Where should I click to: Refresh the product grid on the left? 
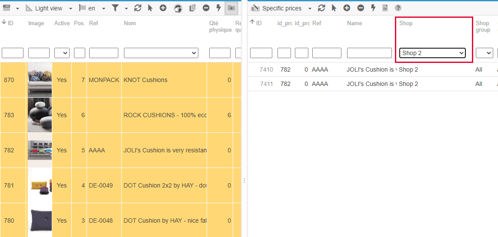click(137, 8)
